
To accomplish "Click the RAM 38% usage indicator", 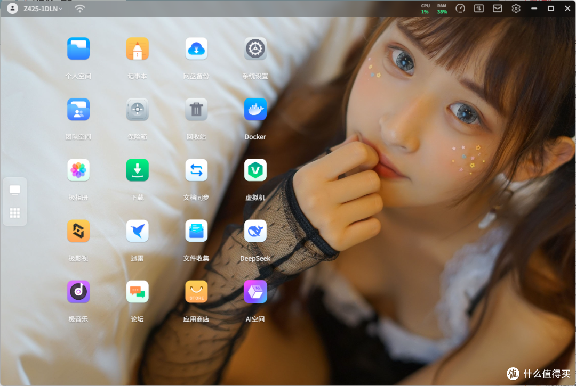I will [442, 9].
